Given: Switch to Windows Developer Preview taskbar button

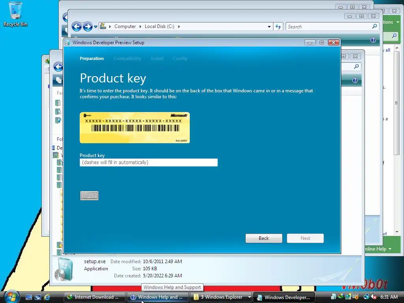Looking at the screenshot, I should [x=284, y=297].
